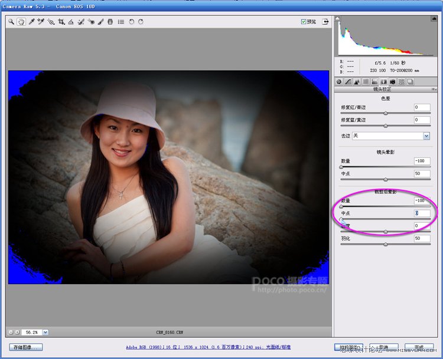Select the Adjustment Brush tool
Screen dimensions: 443x359
click(x=101, y=22)
